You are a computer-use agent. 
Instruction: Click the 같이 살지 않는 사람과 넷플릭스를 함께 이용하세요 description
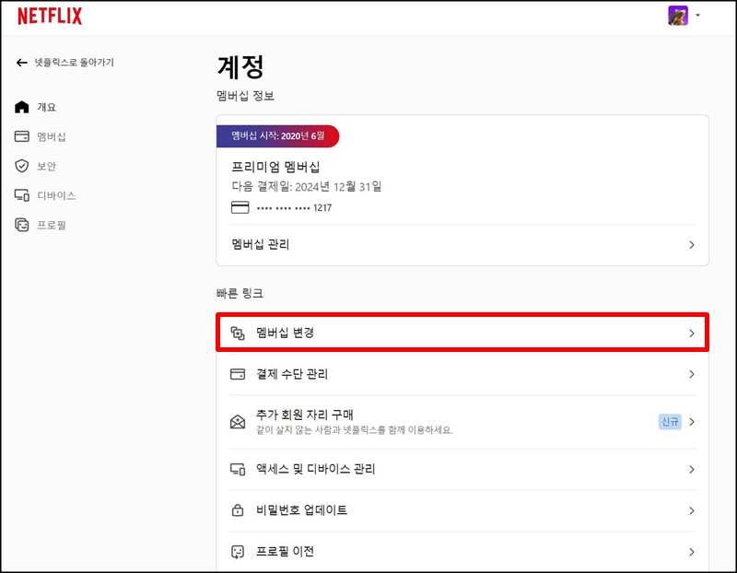pyautogui.click(x=355, y=430)
